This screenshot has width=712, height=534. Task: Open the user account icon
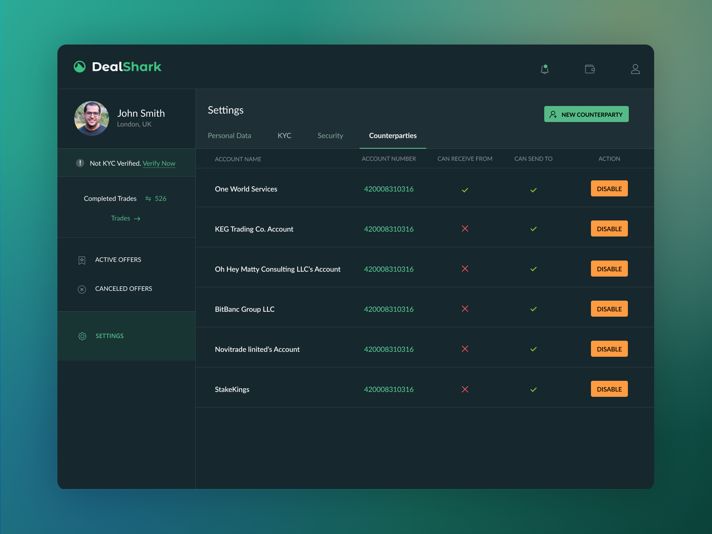click(635, 69)
